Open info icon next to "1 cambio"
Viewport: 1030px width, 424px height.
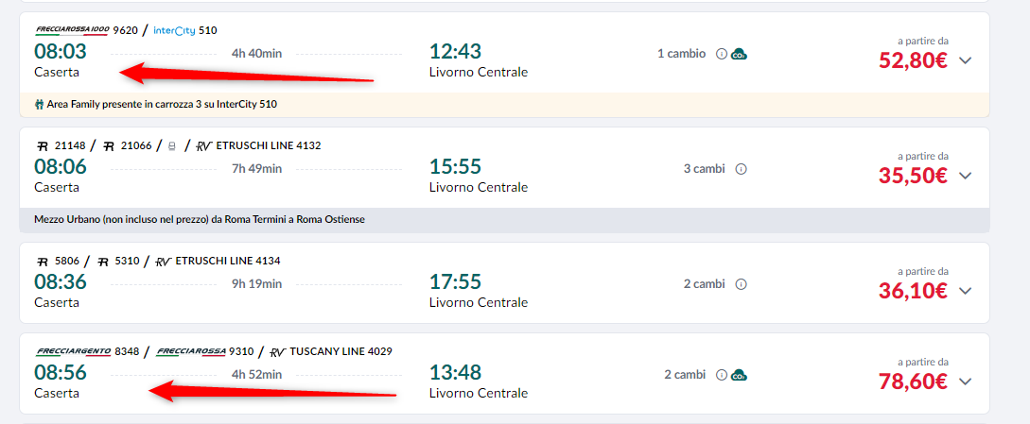(x=722, y=54)
